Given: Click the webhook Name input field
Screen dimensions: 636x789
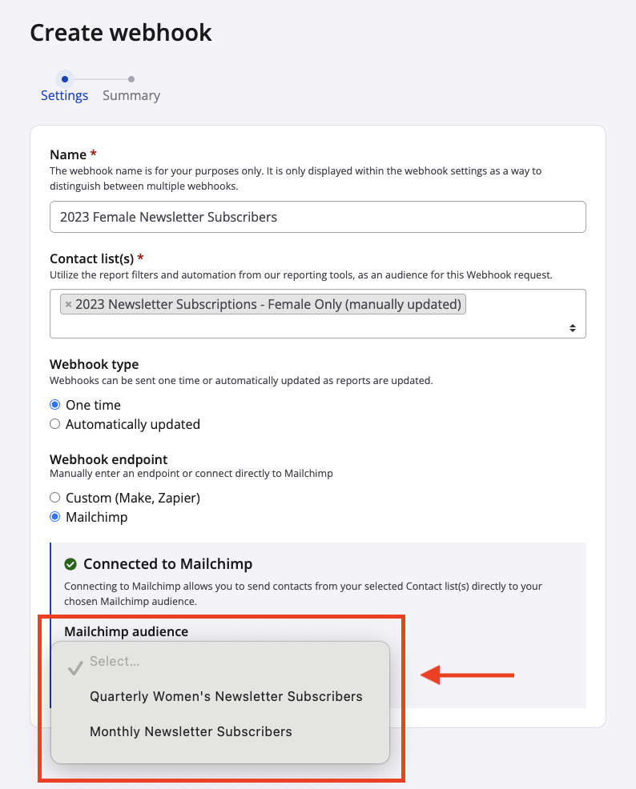Looking at the screenshot, I should tap(317, 217).
